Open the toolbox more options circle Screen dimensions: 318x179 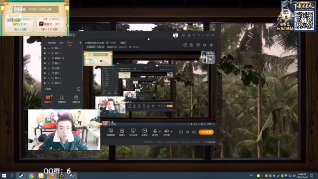coord(78,89)
